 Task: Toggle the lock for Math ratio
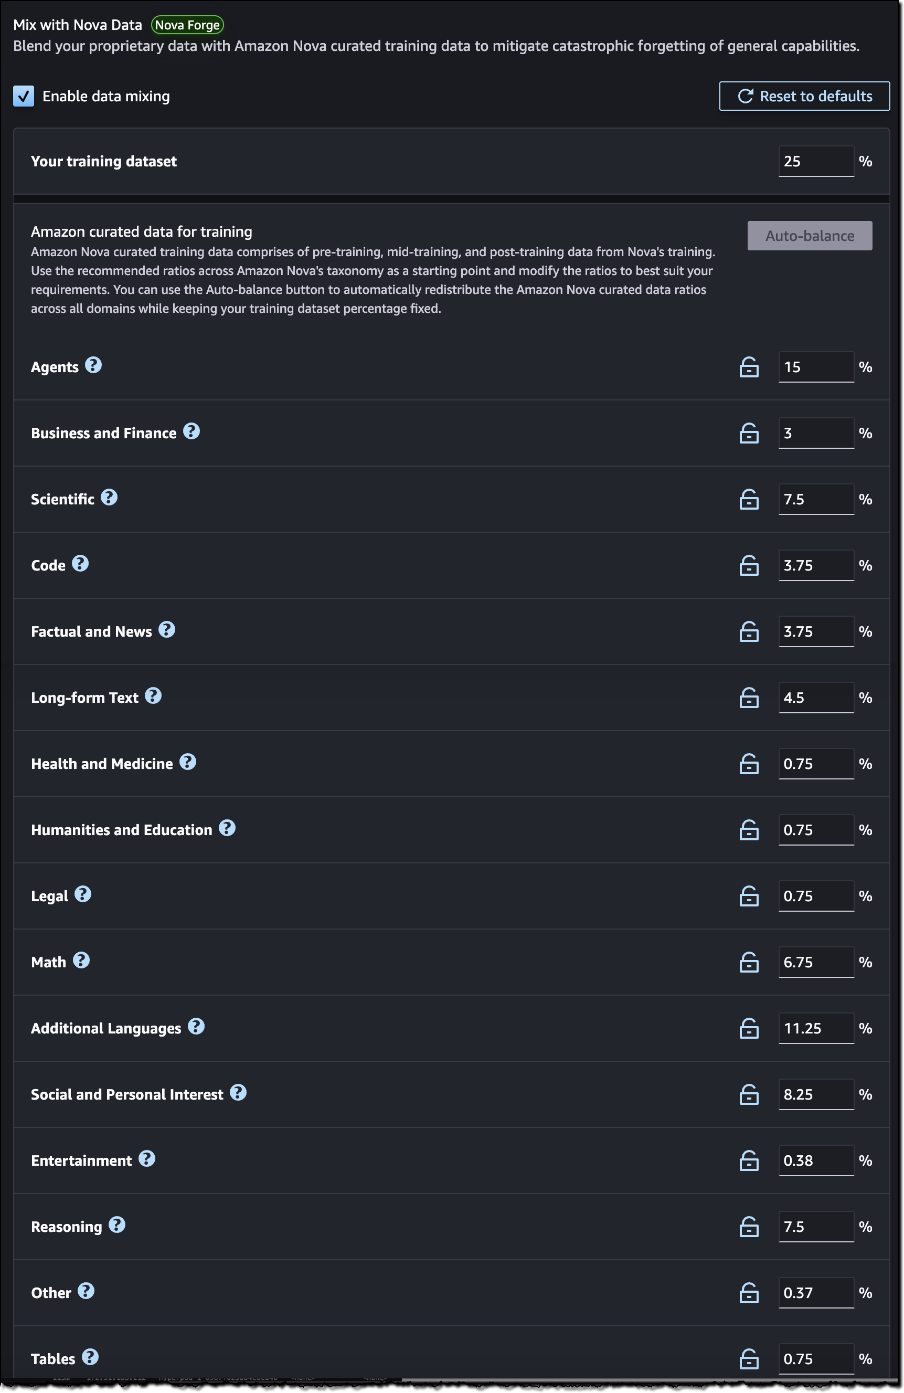pos(749,962)
